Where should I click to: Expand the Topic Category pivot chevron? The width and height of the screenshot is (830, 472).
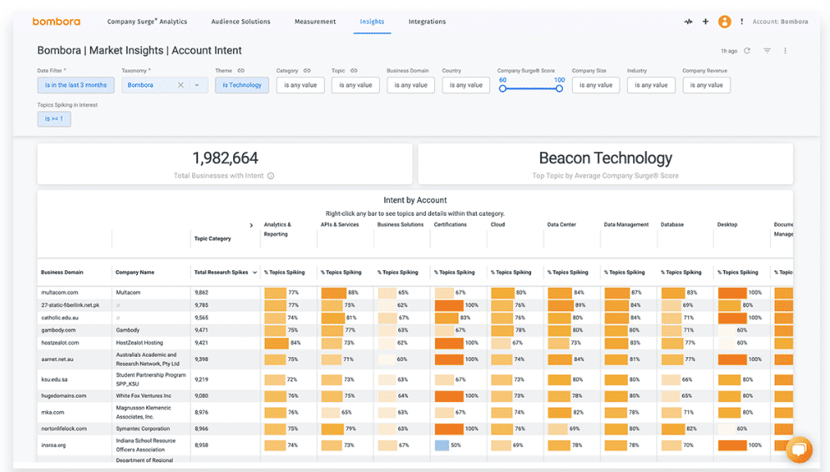[x=251, y=225]
